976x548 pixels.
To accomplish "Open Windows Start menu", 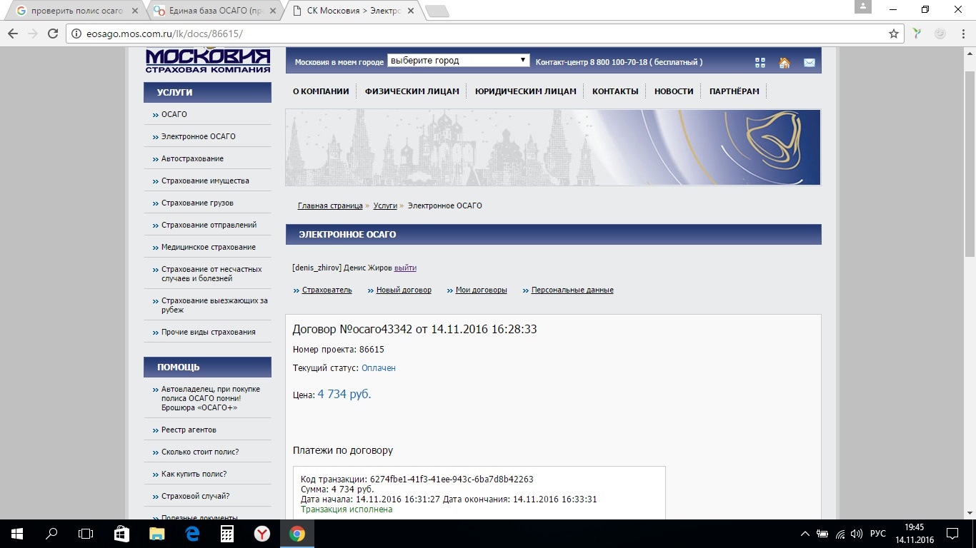I will pos(16,534).
